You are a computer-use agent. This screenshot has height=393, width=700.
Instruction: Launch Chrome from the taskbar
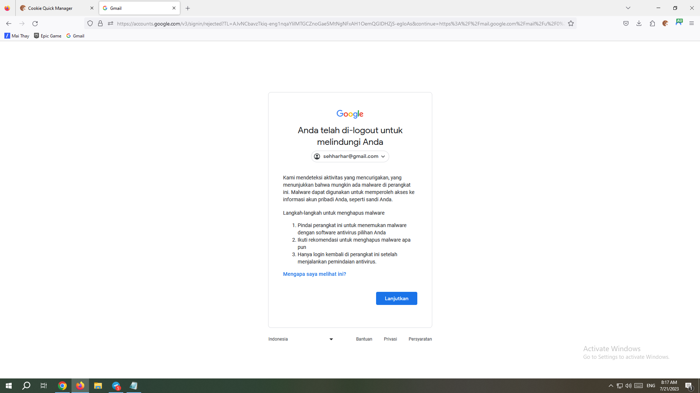[x=62, y=386]
